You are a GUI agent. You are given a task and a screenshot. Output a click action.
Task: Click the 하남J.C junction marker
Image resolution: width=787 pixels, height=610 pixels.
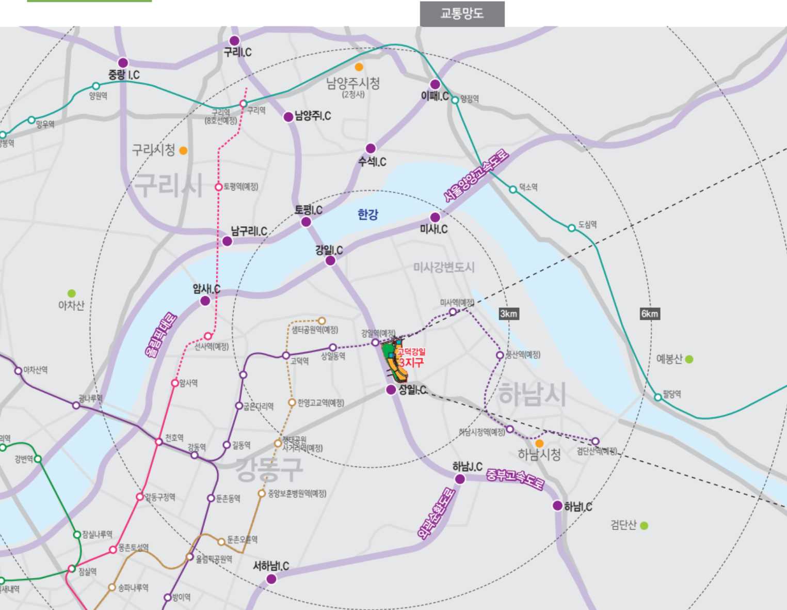pos(460,479)
